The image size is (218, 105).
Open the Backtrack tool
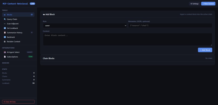tap(18, 37)
